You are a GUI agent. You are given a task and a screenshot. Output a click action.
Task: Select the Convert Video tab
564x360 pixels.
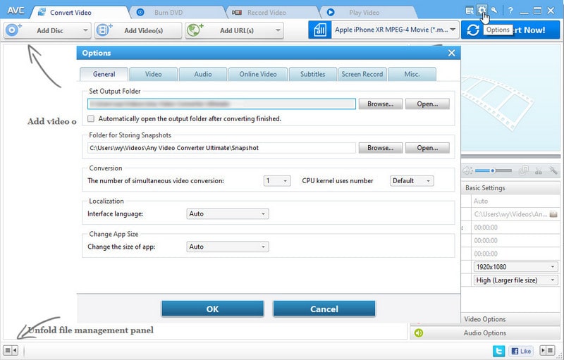point(80,13)
